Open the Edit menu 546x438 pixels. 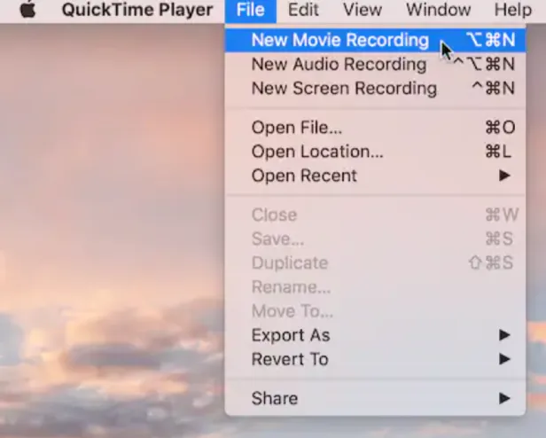click(303, 11)
